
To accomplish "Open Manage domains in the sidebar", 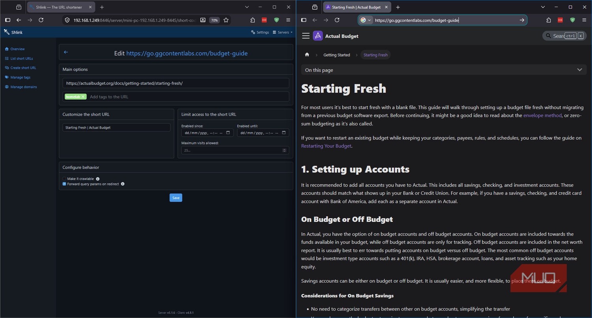I will (21, 87).
